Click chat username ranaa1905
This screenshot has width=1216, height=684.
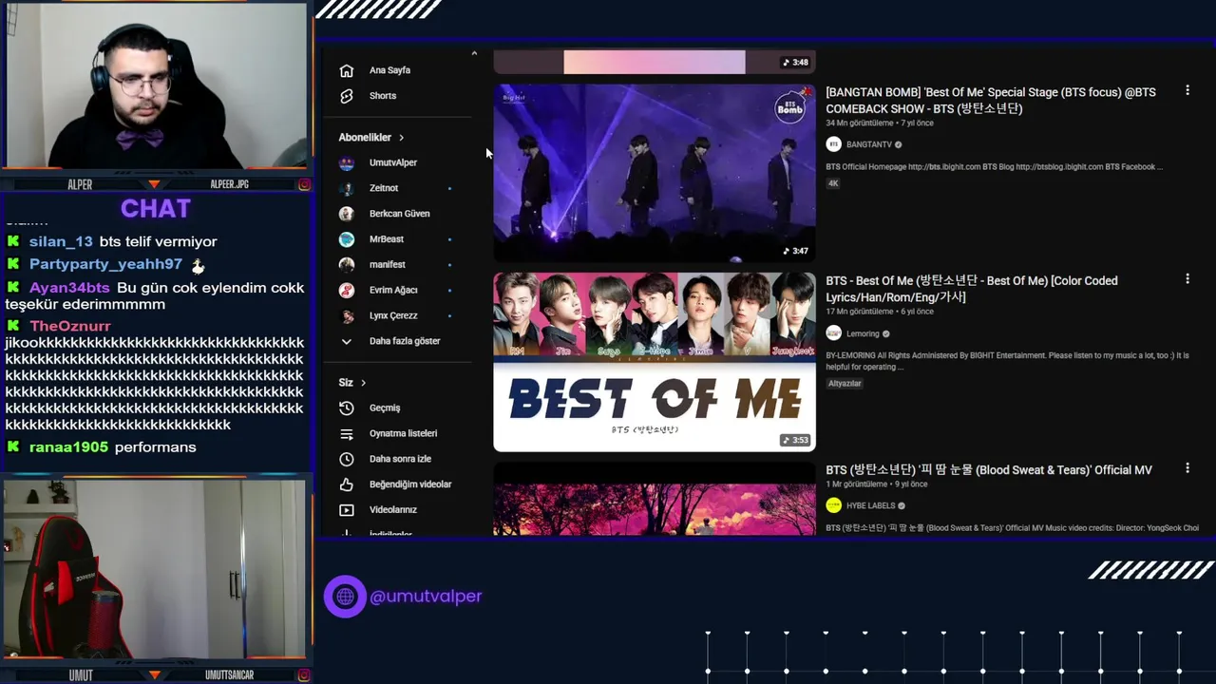click(x=68, y=446)
